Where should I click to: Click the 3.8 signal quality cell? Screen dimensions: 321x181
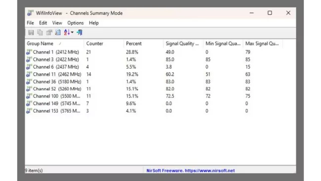pyautogui.click(x=169, y=67)
